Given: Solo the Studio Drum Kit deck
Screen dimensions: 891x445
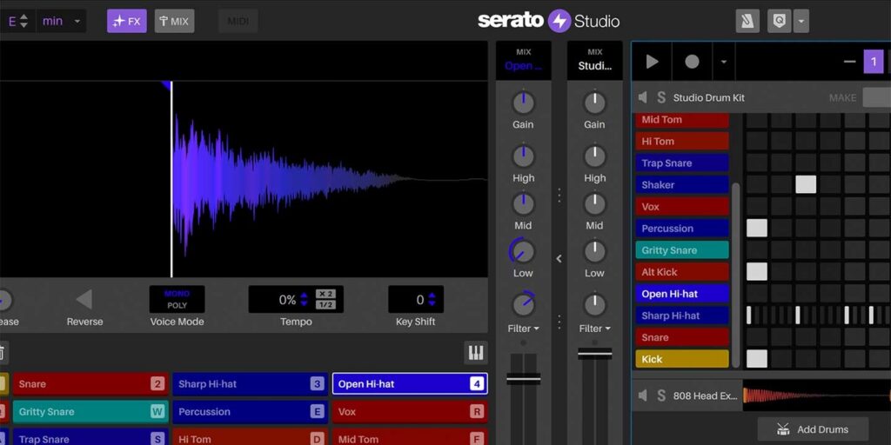Looking at the screenshot, I should 661,97.
